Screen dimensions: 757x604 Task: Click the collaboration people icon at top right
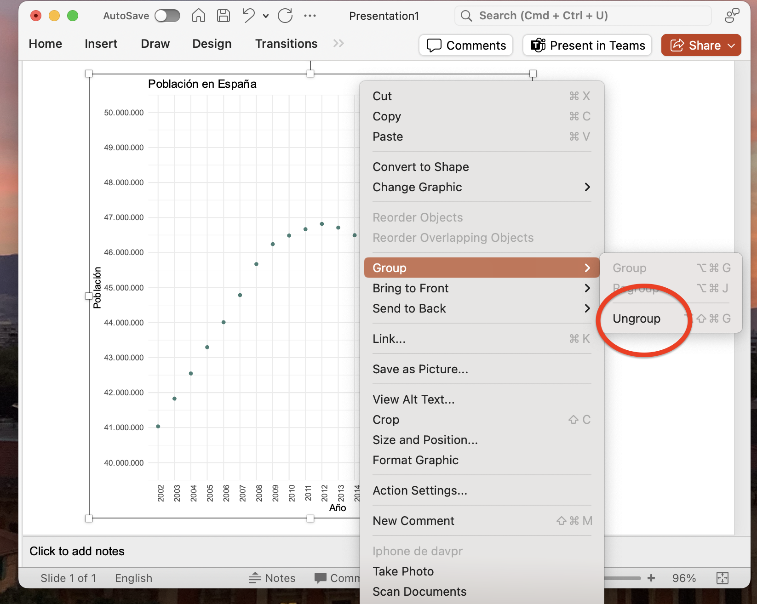pos(731,16)
